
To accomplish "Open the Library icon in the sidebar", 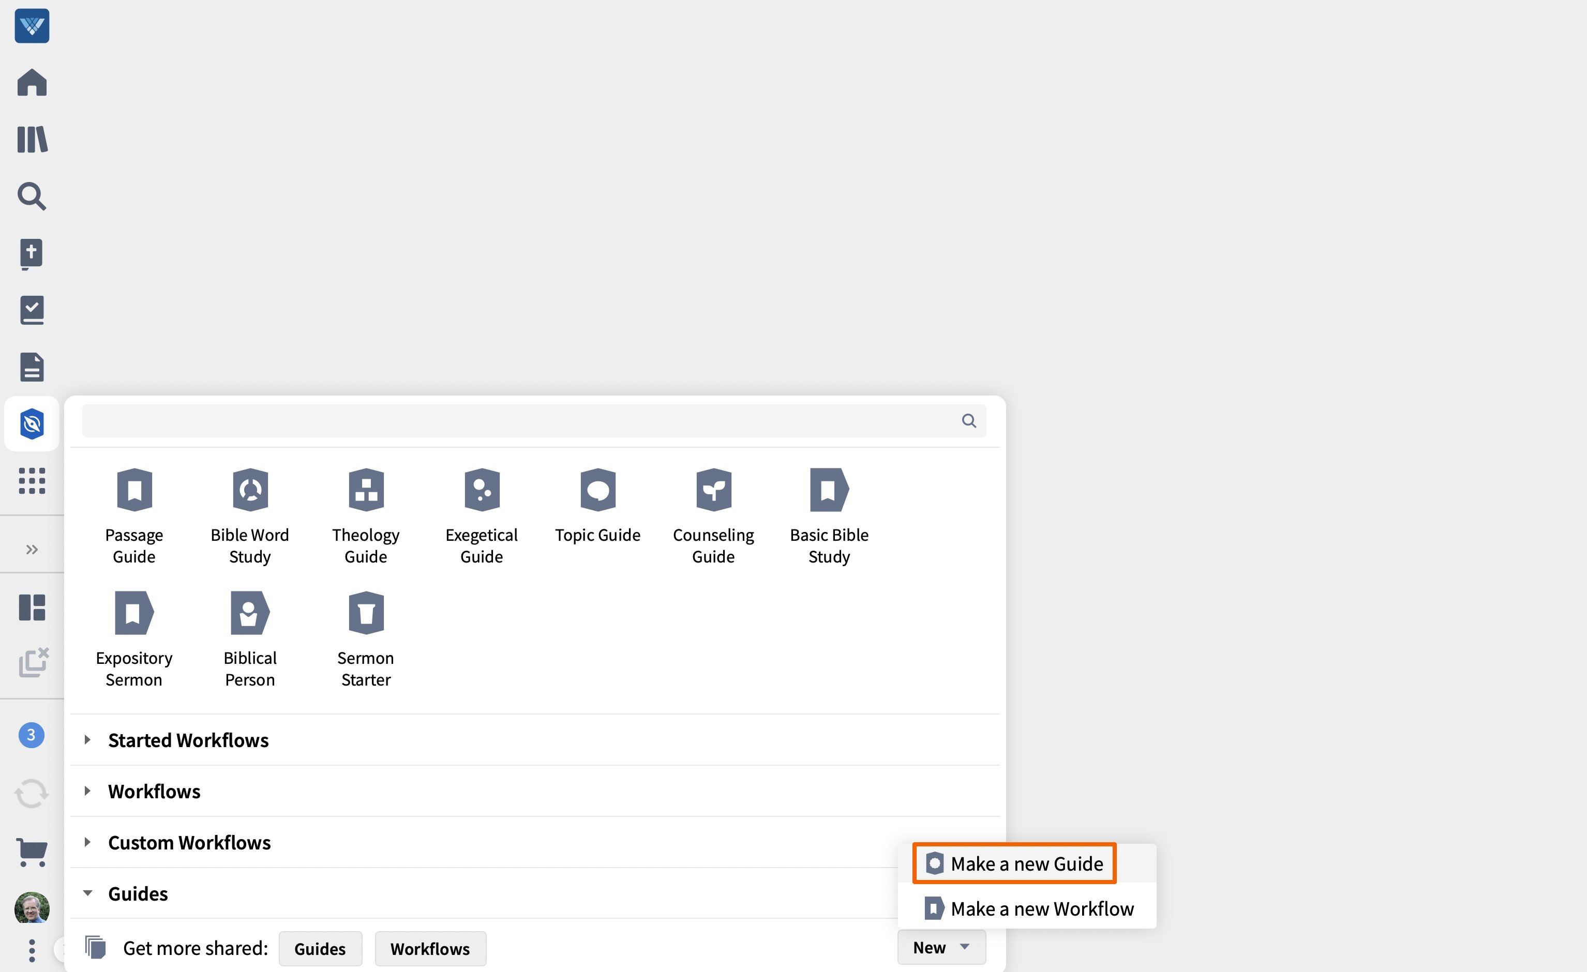I will [32, 140].
